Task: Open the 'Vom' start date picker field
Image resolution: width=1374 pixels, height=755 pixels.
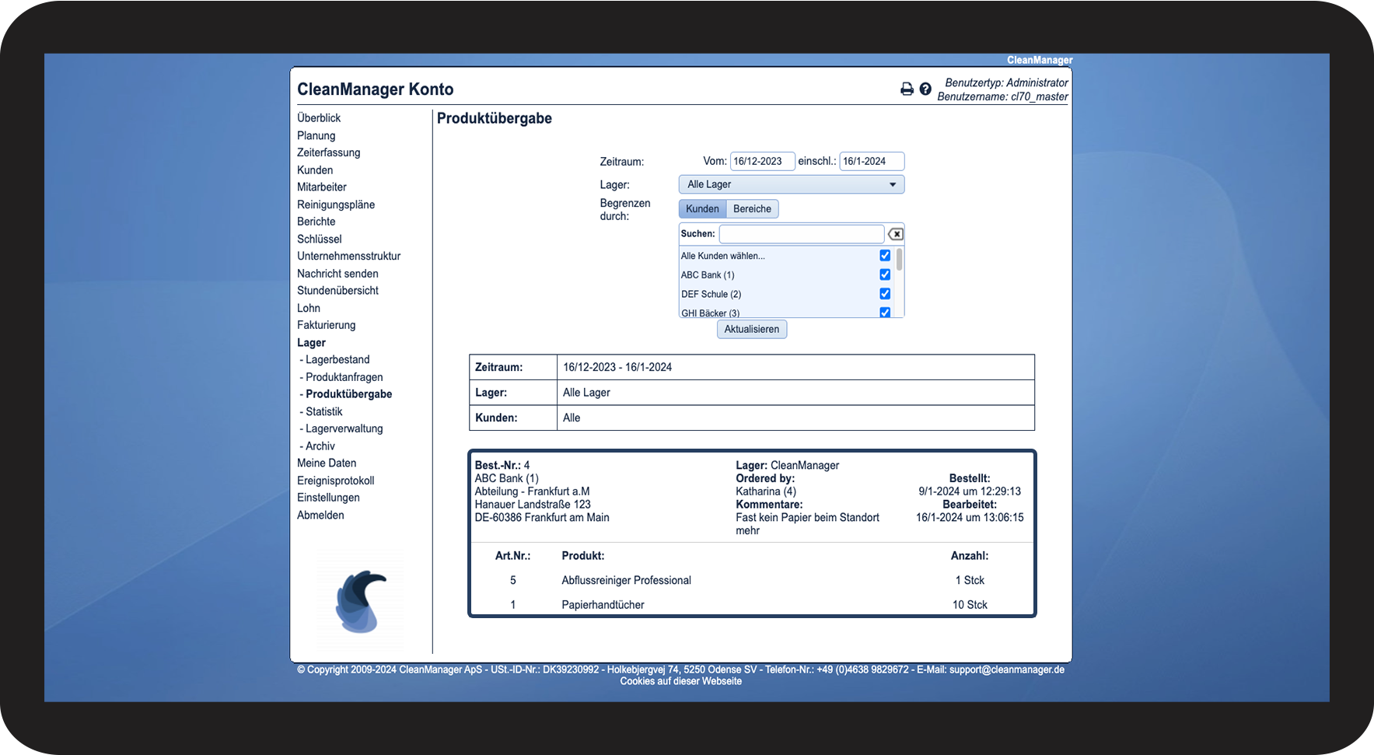Action: coord(761,162)
